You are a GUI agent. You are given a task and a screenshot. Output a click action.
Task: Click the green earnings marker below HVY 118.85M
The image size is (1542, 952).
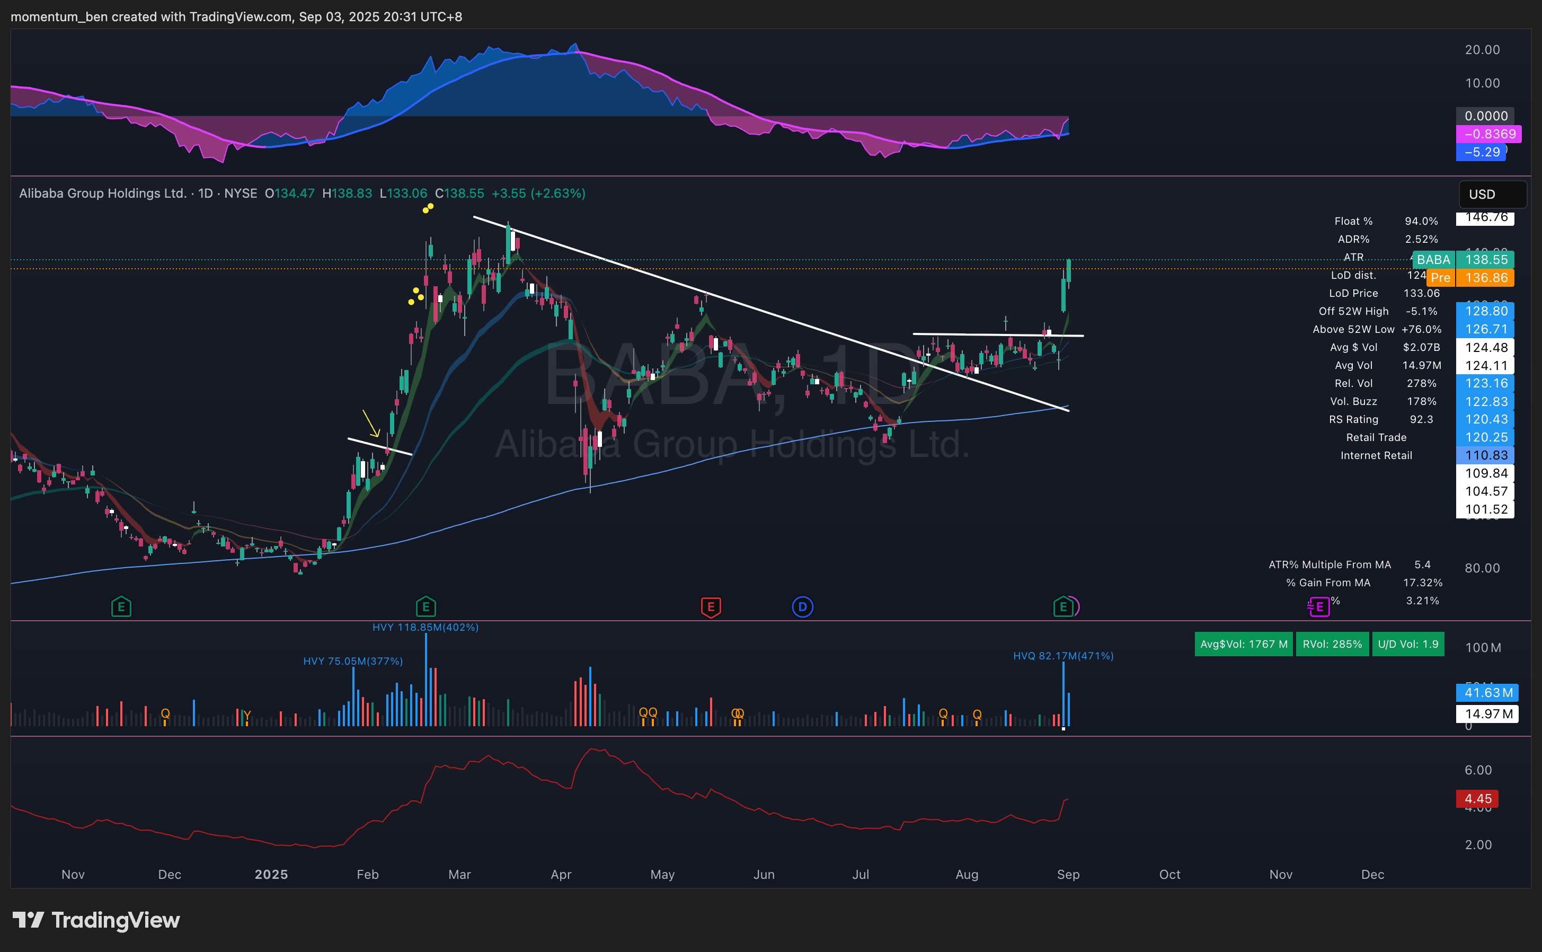tap(426, 607)
